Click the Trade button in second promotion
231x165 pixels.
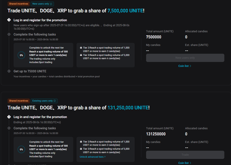(185, 155)
